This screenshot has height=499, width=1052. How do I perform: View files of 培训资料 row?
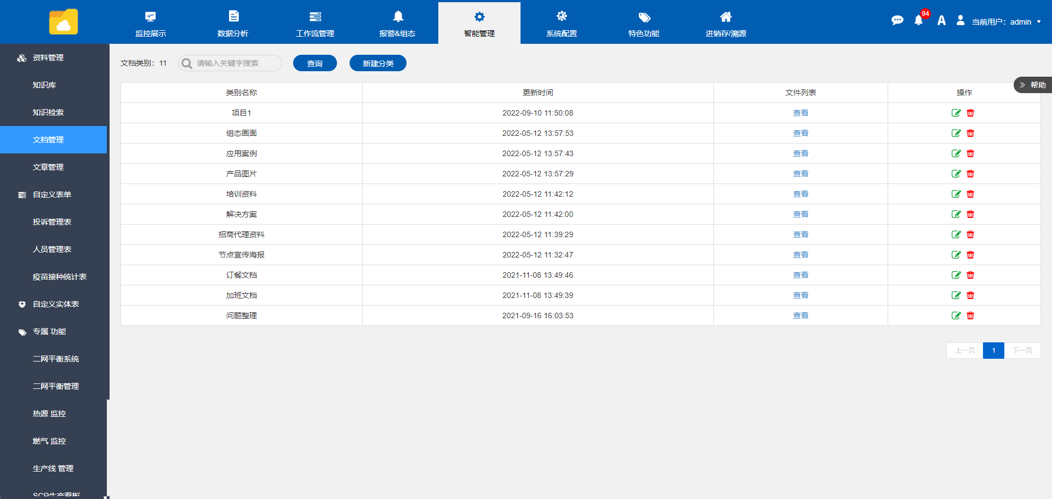coord(801,194)
